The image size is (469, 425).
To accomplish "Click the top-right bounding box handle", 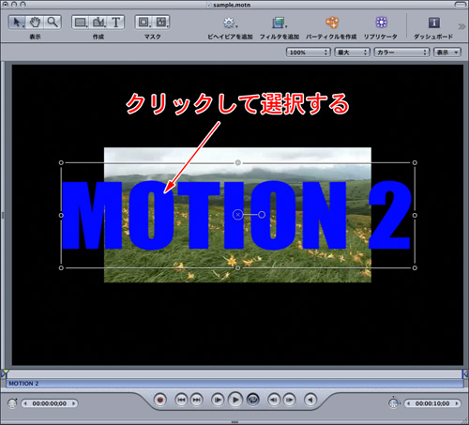I will tap(415, 162).
